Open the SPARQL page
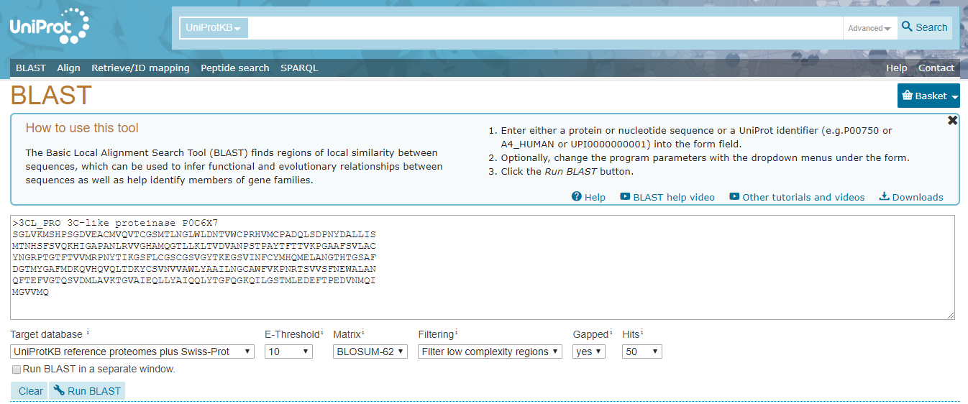The width and height of the screenshot is (968, 404). [299, 68]
